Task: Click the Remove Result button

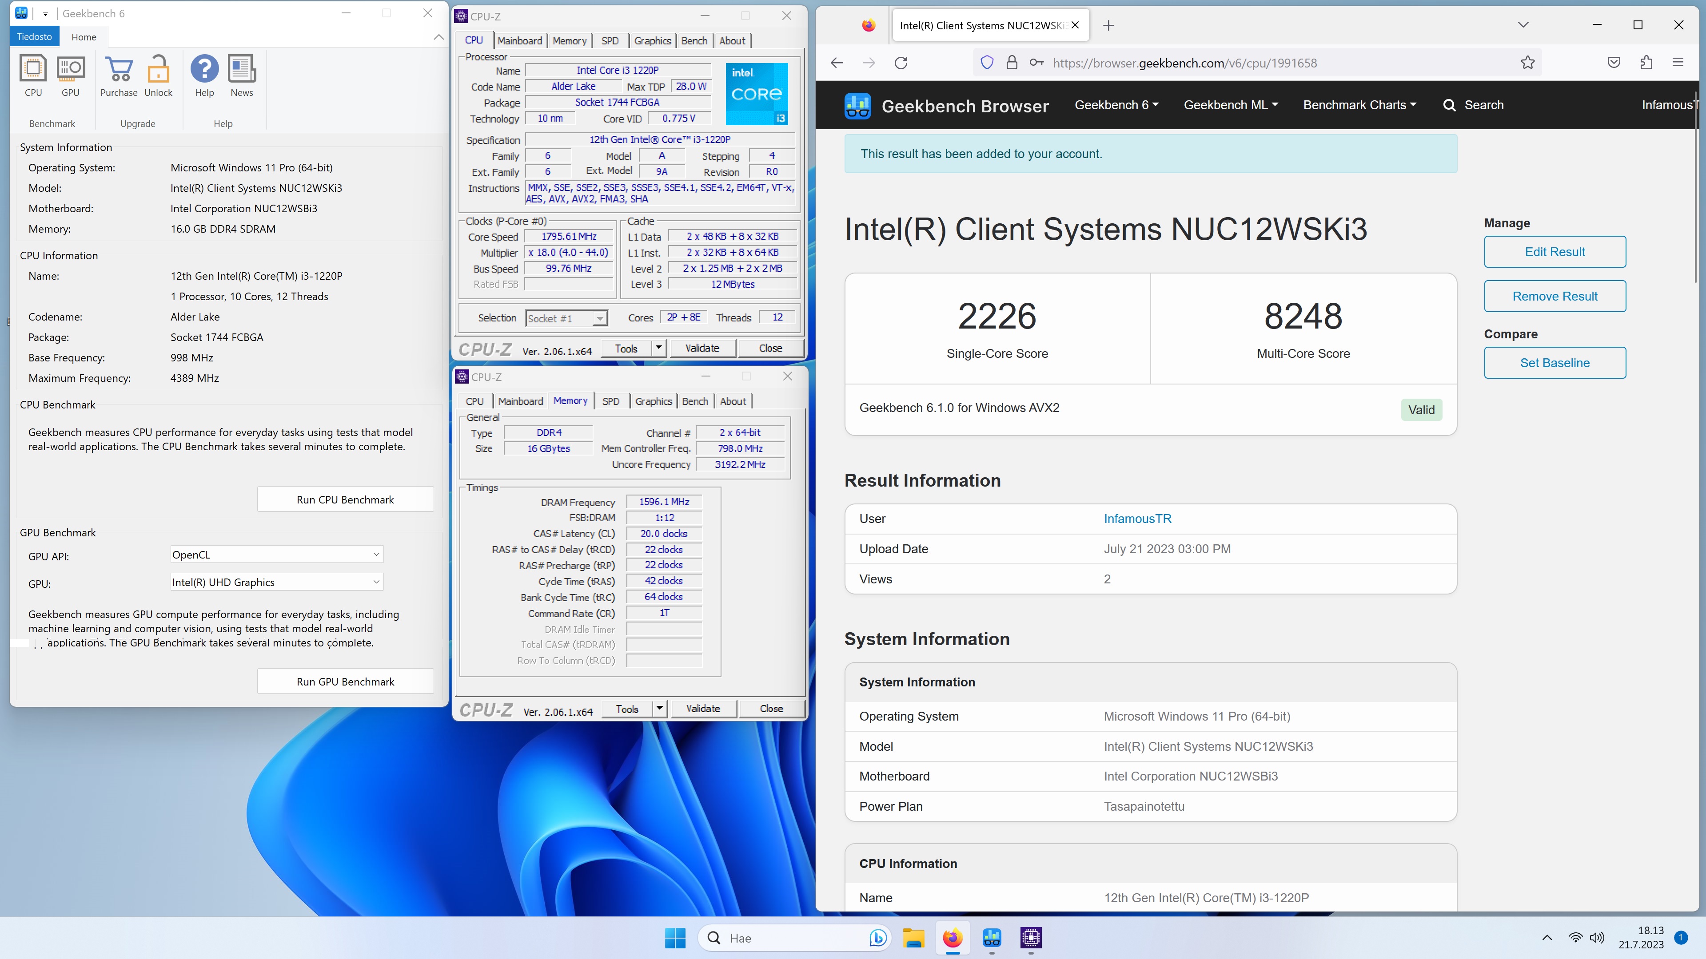Action: (x=1555, y=297)
